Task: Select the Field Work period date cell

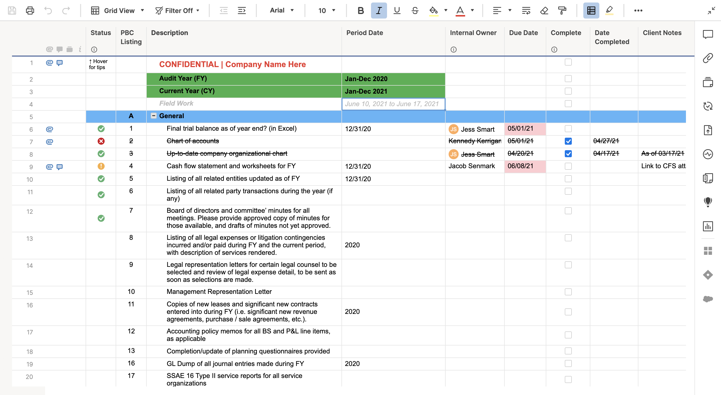Action: tap(393, 104)
